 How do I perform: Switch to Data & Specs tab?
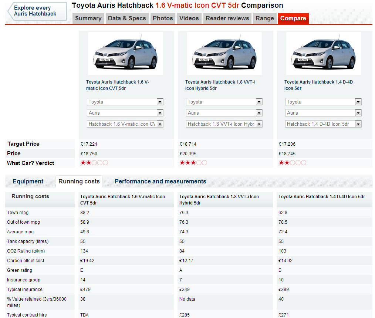pos(127,18)
